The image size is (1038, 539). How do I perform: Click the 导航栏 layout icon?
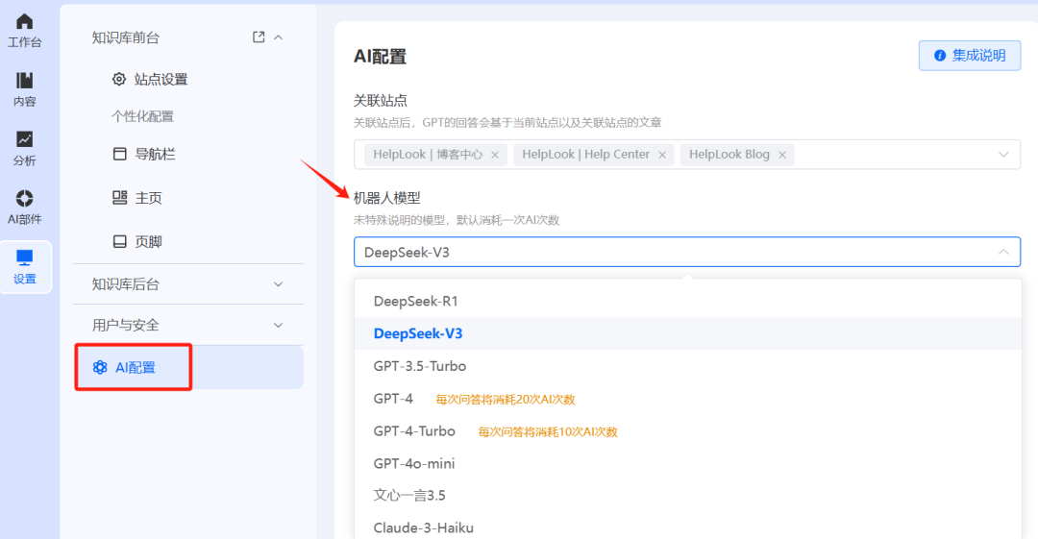(x=120, y=154)
